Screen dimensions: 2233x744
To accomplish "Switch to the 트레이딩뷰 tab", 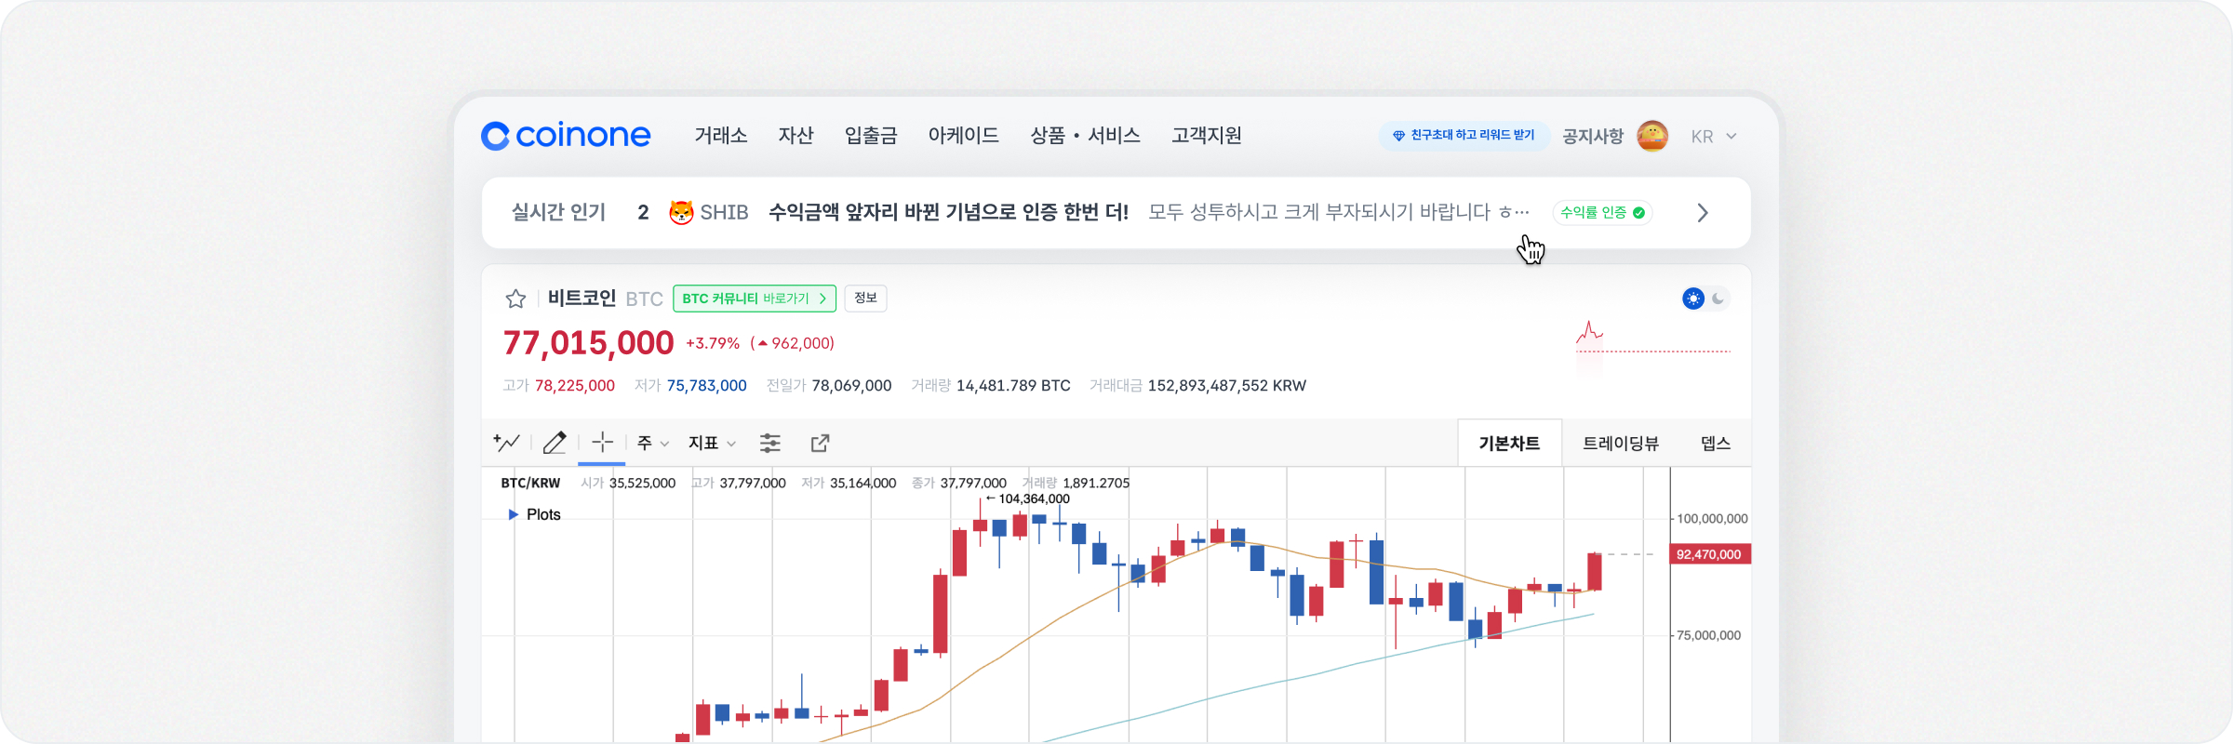I will tap(1621, 444).
